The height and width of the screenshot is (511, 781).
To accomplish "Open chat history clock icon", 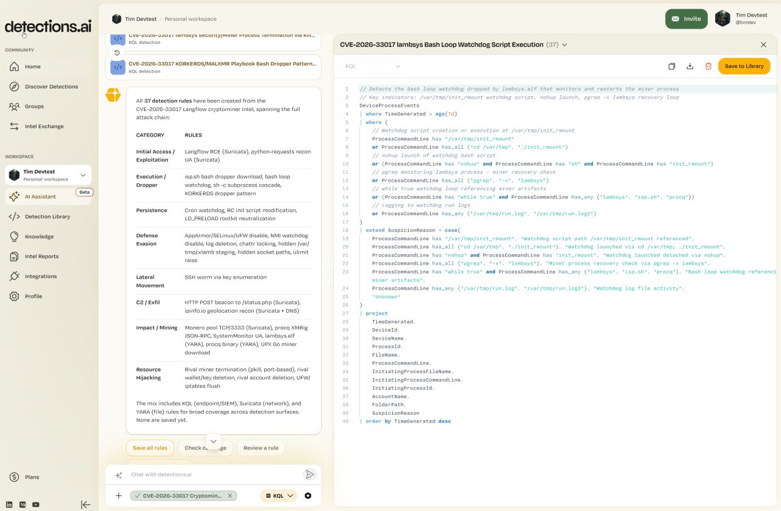I will (117, 53).
